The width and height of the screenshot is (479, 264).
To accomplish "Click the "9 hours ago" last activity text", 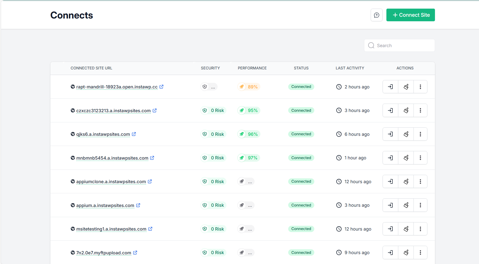I will tap(357, 253).
